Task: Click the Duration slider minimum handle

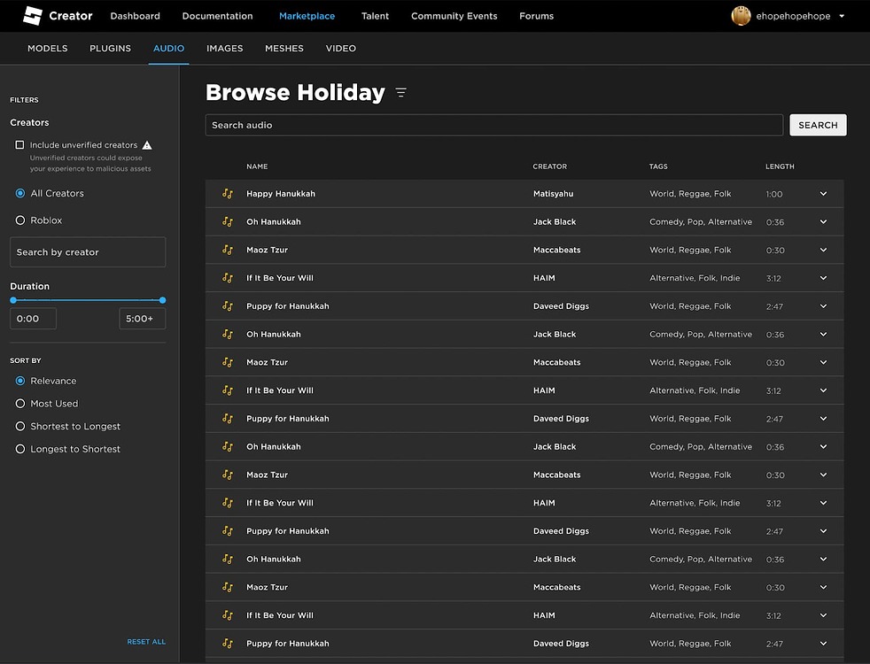Action: tap(13, 300)
